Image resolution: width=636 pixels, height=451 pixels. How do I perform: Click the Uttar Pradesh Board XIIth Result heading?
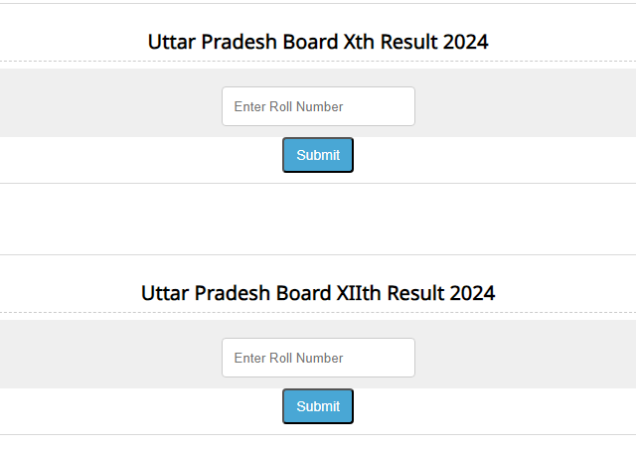[x=318, y=293]
